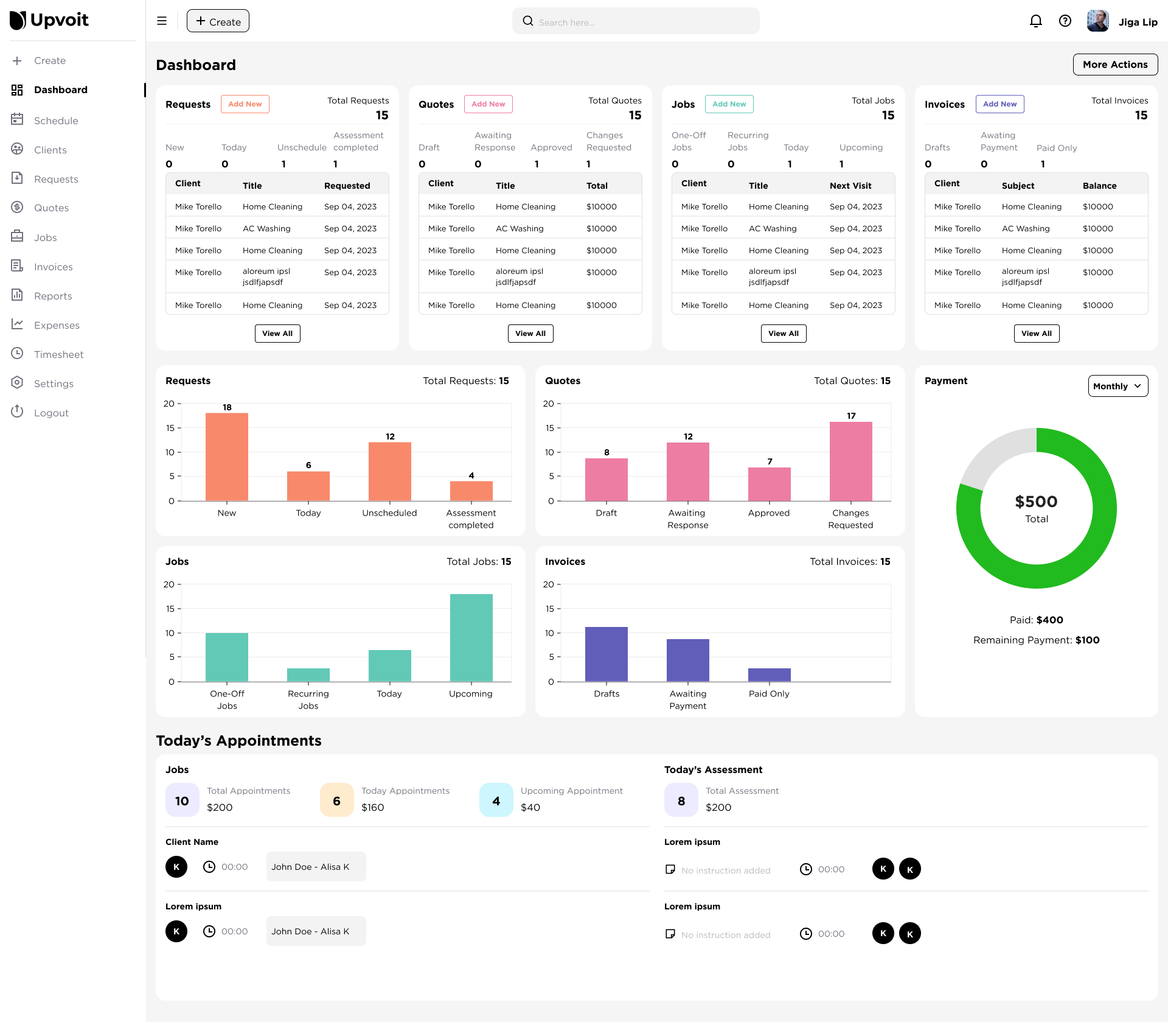Open notifications bell icon
The image size is (1168, 1022).
click(1035, 21)
